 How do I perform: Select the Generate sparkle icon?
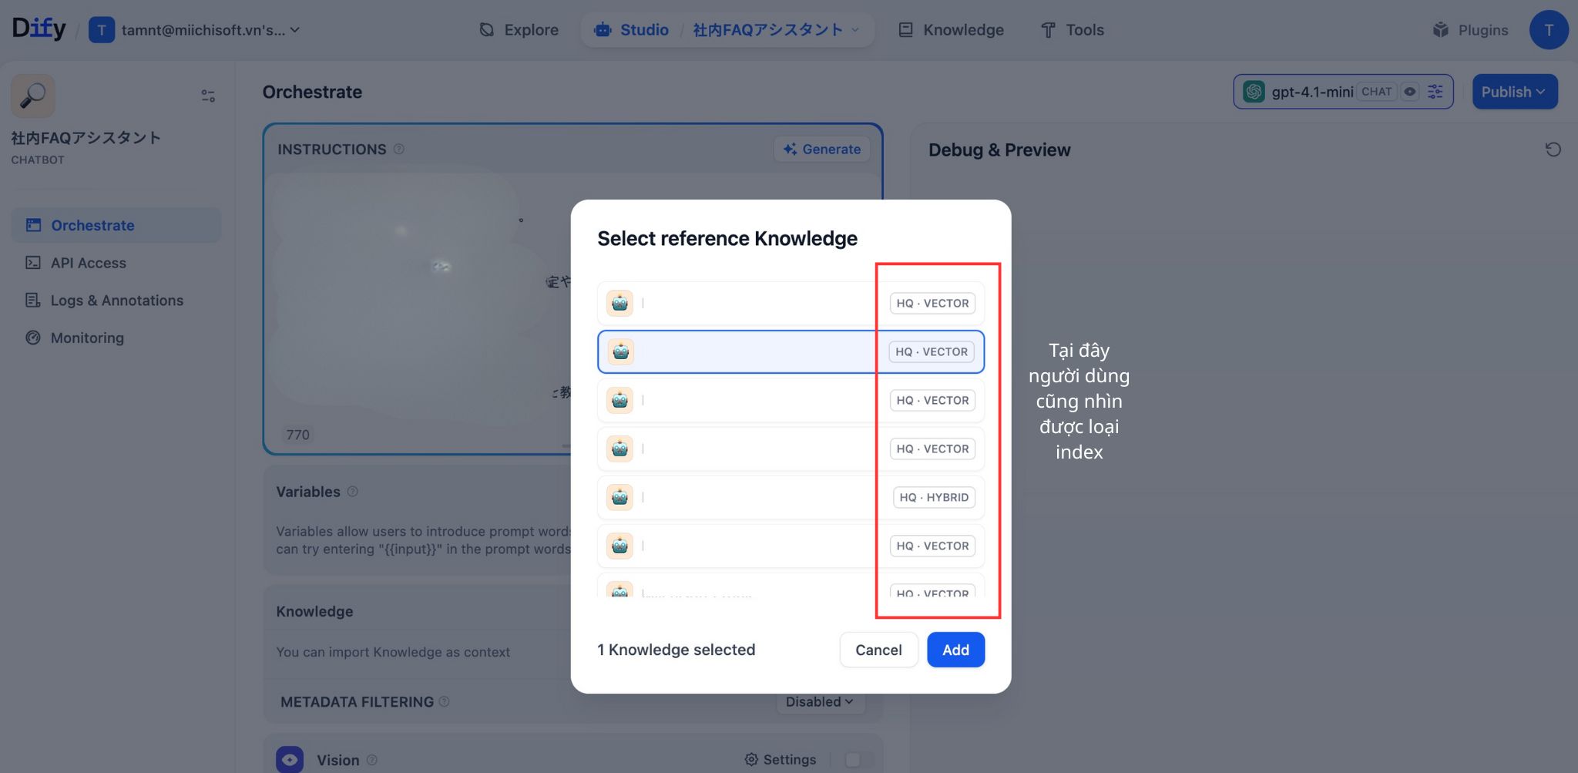click(x=789, y=149)
